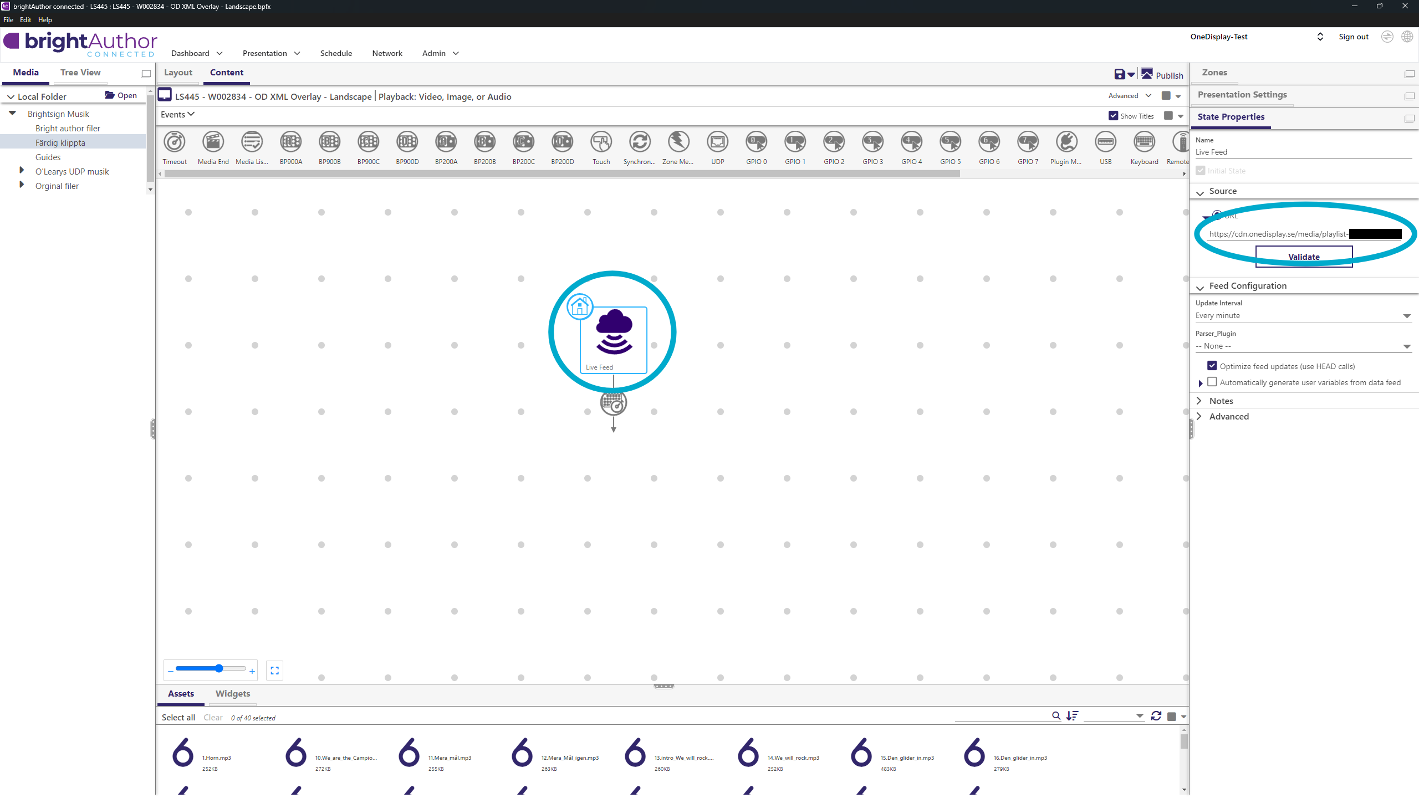Expand the Notes section

pyautogui.click(x=1221, y=401)
